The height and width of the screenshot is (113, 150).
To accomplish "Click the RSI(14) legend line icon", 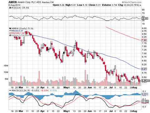I will click(x=10, y=8).
